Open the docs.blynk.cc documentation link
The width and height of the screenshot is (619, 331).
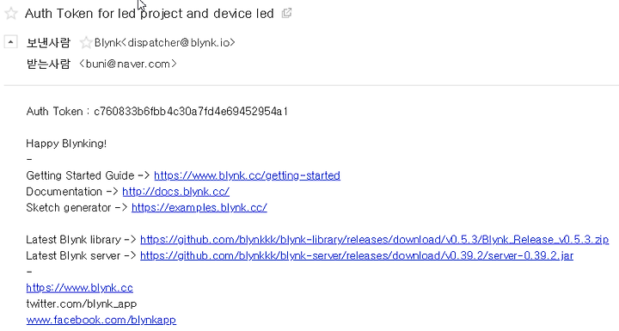coord(175,192)
